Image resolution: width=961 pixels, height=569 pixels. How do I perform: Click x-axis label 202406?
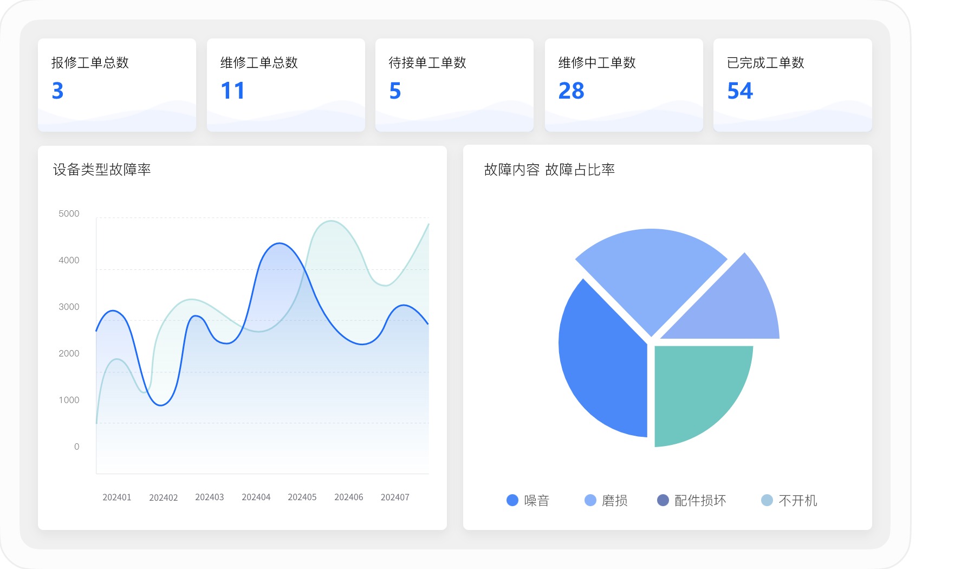(349, 497)
